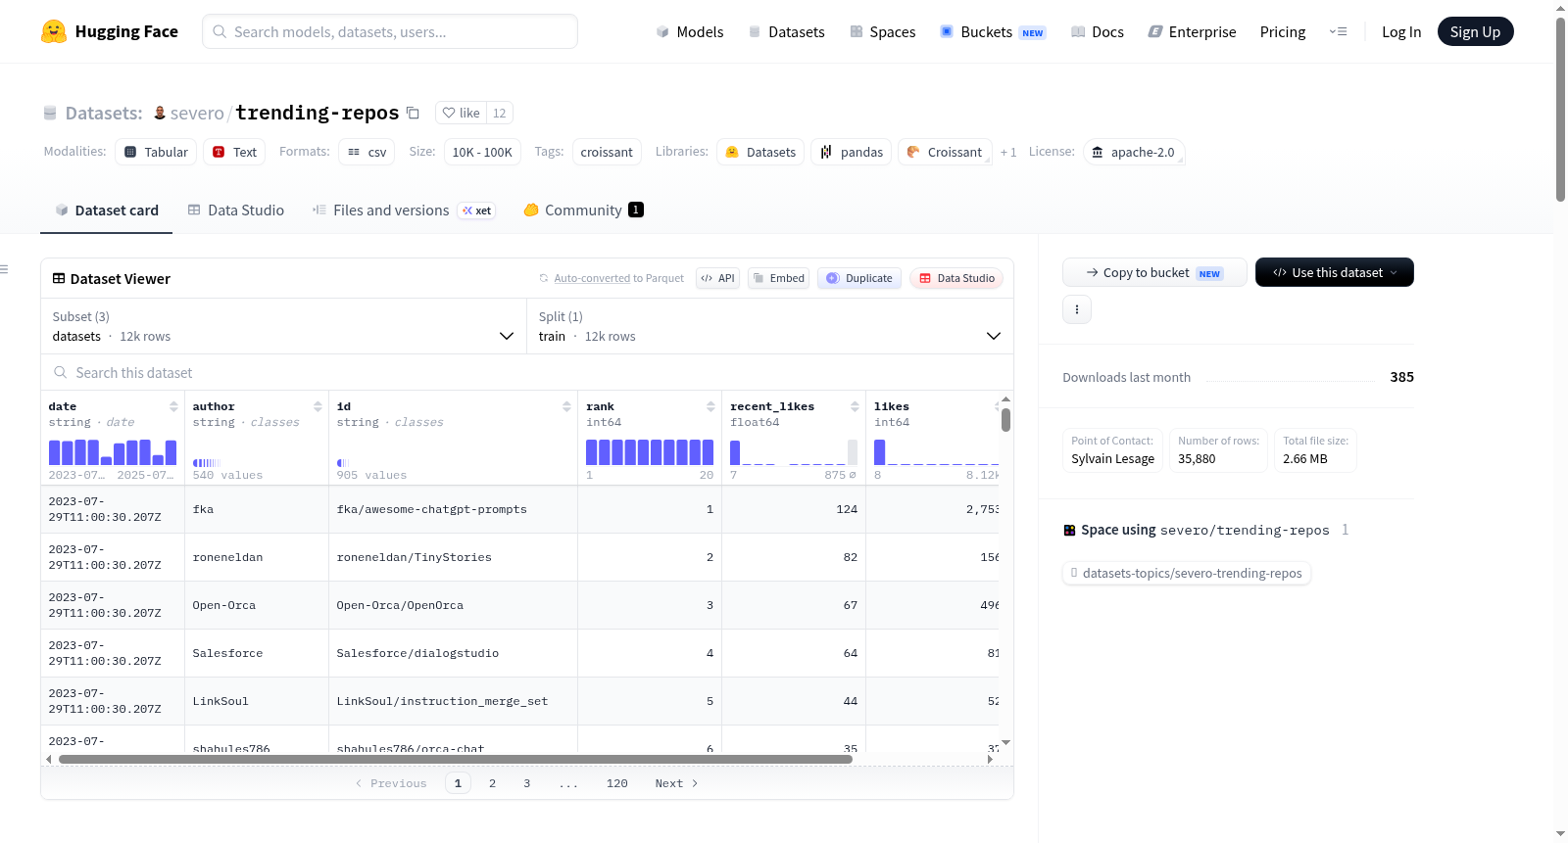Switch to the Data Studio tab
This screenshot has width=1568, height=843.
[235, 210]
